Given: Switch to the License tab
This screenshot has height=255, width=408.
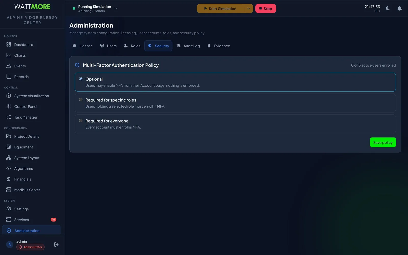Looking at the screenshot, I should [83, 46].
